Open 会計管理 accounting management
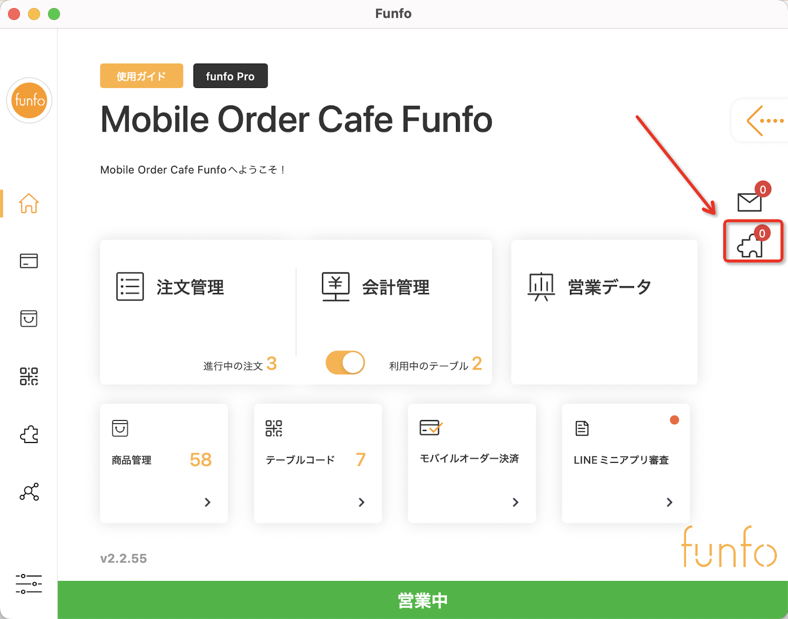788x619 pixels. tap(396, 287)
